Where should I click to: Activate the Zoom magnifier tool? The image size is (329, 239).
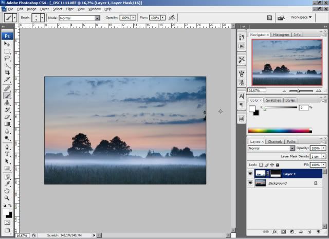click(x=7, y=197)
